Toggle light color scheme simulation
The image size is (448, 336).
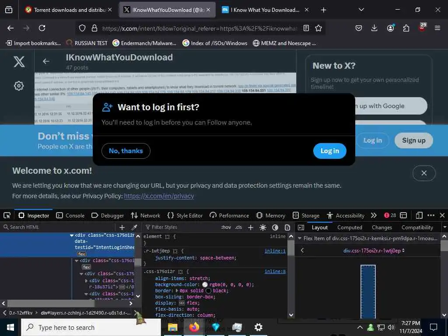263,227
